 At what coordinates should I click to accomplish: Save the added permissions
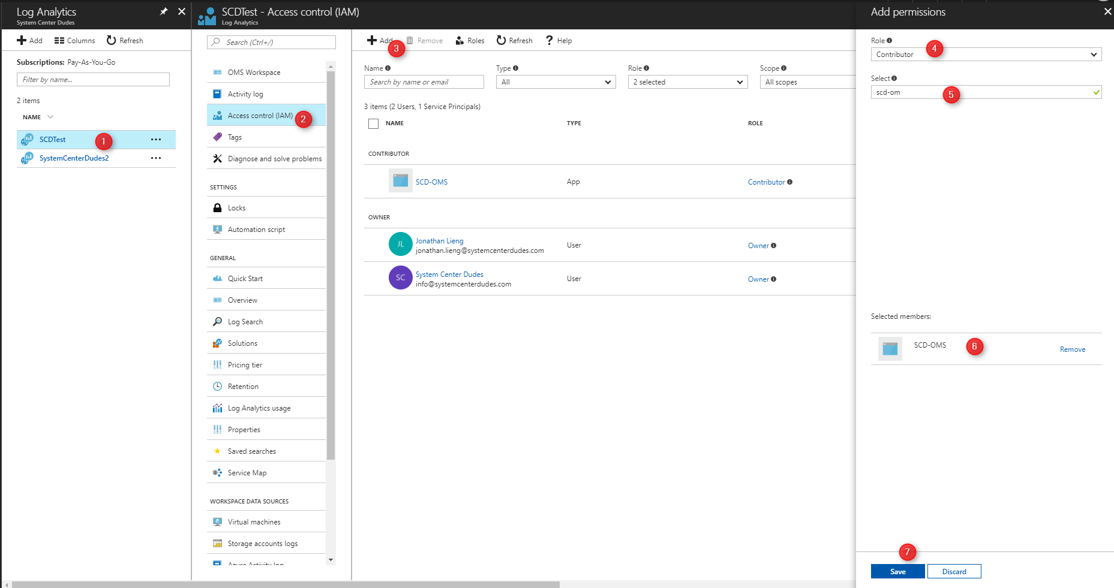pyautogui.click(x=898, y=571)
